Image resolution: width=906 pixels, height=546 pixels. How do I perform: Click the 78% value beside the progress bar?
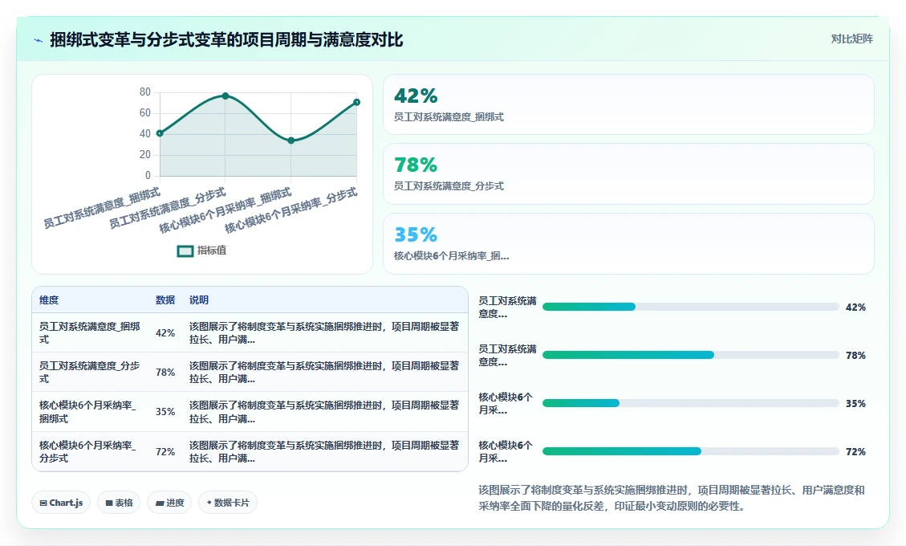point(855,355)
